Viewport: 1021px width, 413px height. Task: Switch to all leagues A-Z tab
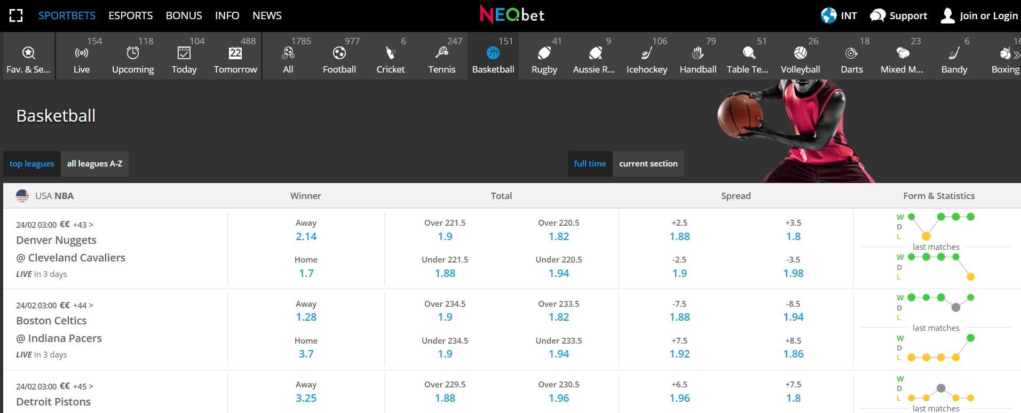point(94,164)
